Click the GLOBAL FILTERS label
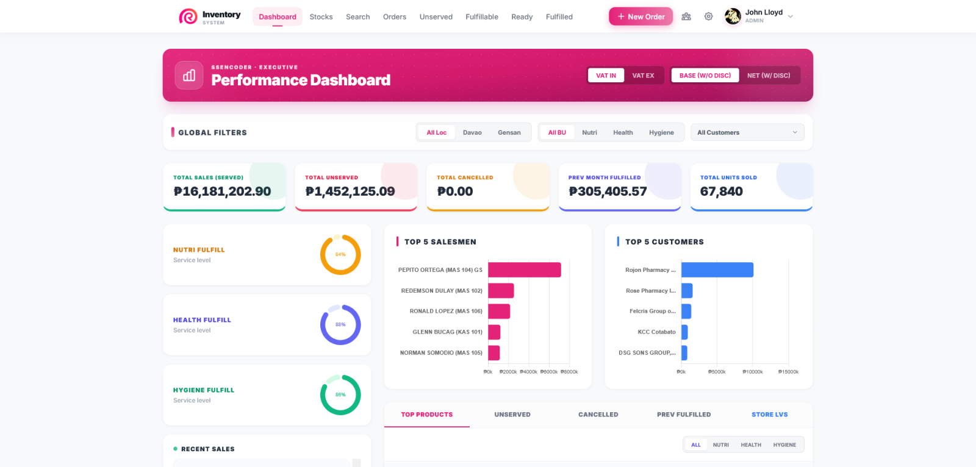The image size is (976, 467). tap(212, 132)
